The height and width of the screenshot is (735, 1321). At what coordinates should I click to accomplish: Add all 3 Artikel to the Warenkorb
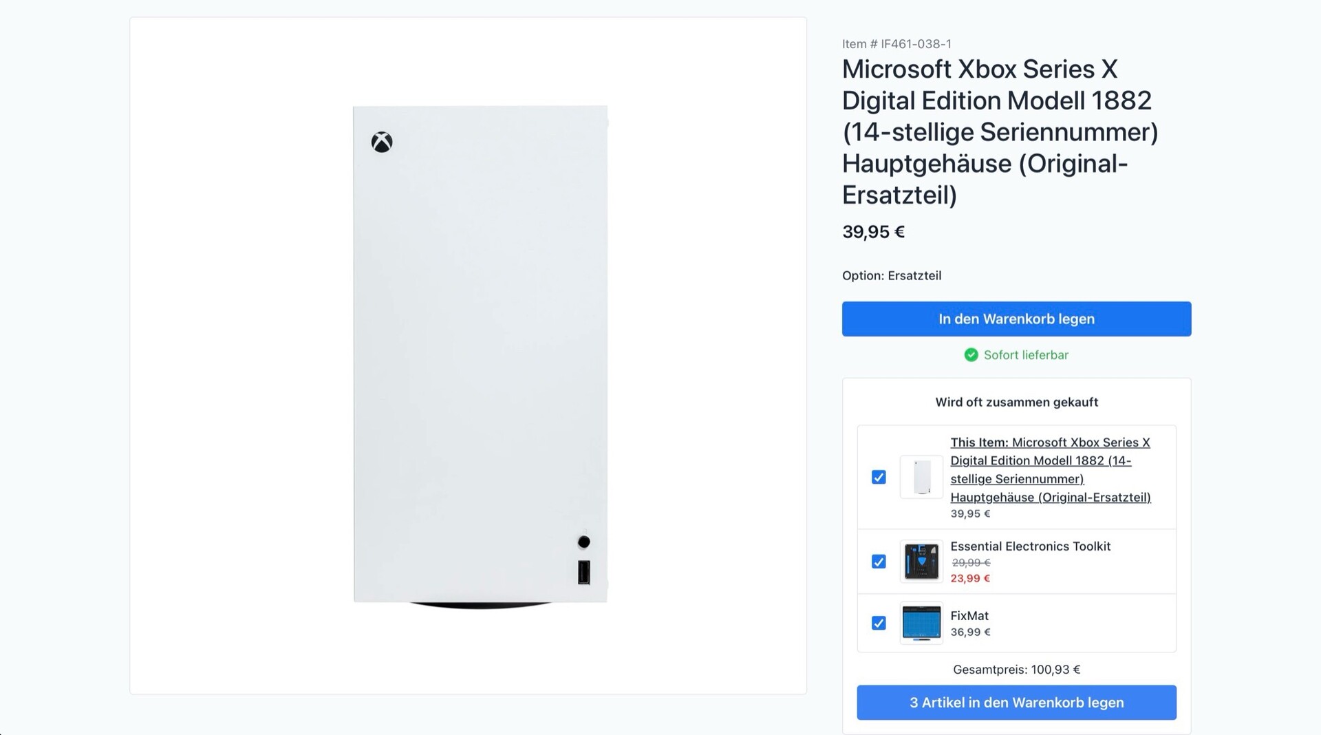click(x=1016, y=703)
